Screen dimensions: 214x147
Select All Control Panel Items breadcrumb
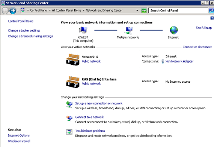66,10
